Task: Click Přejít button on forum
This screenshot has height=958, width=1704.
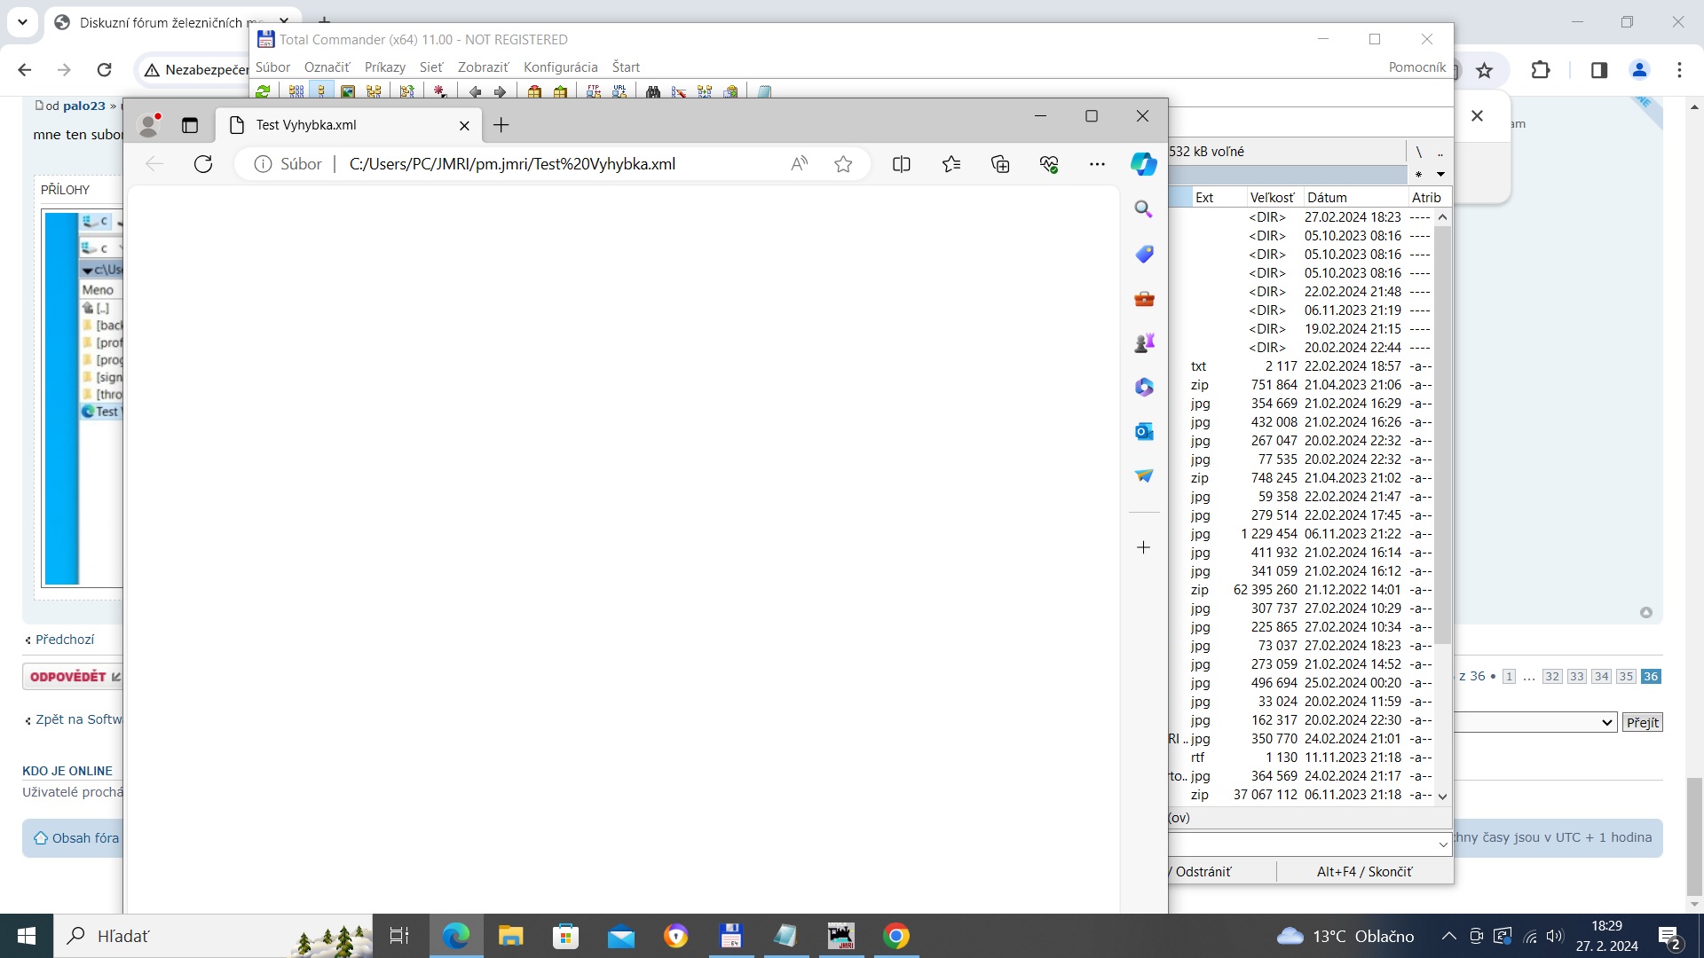Action: click(1642, 722)
